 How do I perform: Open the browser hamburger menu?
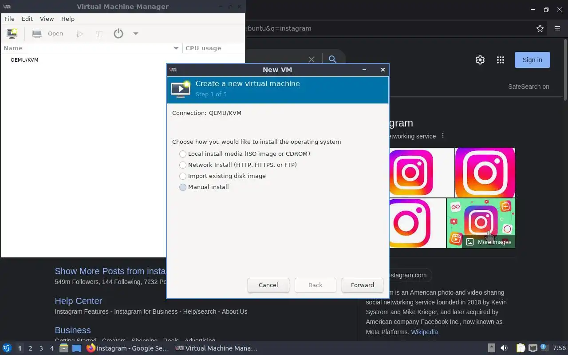coord(557,28)
